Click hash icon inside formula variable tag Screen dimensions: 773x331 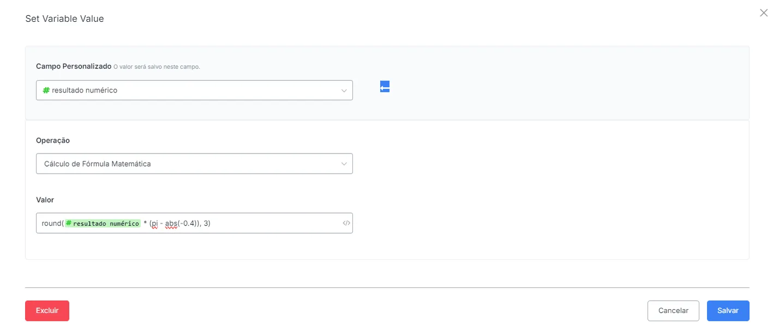coord(69,223)
